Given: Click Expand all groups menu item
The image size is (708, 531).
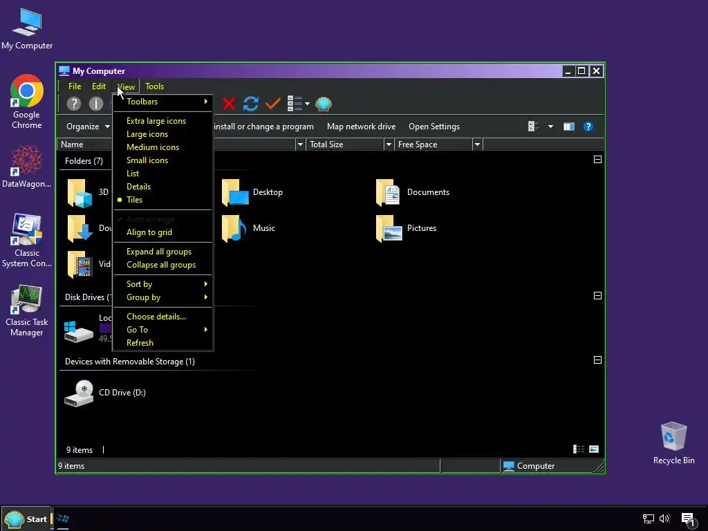Looking at the screenshot, I should tap(163, 252).
